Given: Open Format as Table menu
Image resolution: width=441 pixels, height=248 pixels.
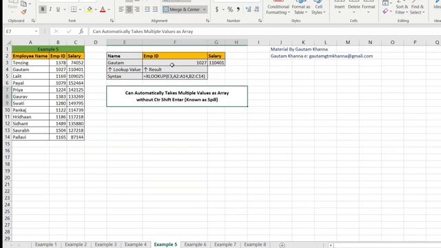Looking at the screenshot, I should (x=301, y=8).
